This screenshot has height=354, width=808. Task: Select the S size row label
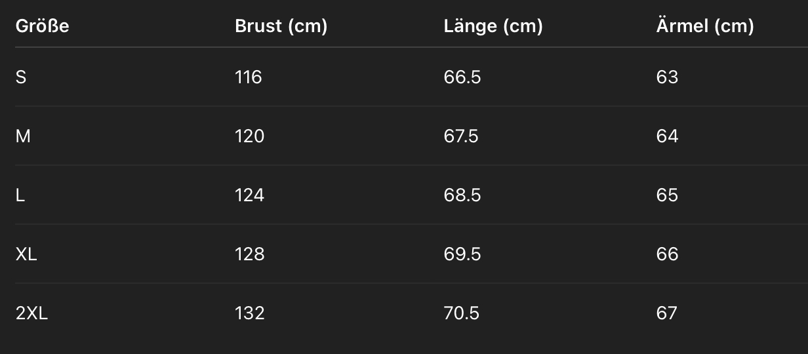[x=21, y=77]
